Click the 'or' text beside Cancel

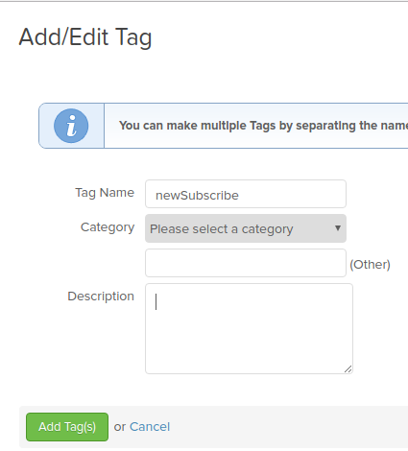coord(120,427)
